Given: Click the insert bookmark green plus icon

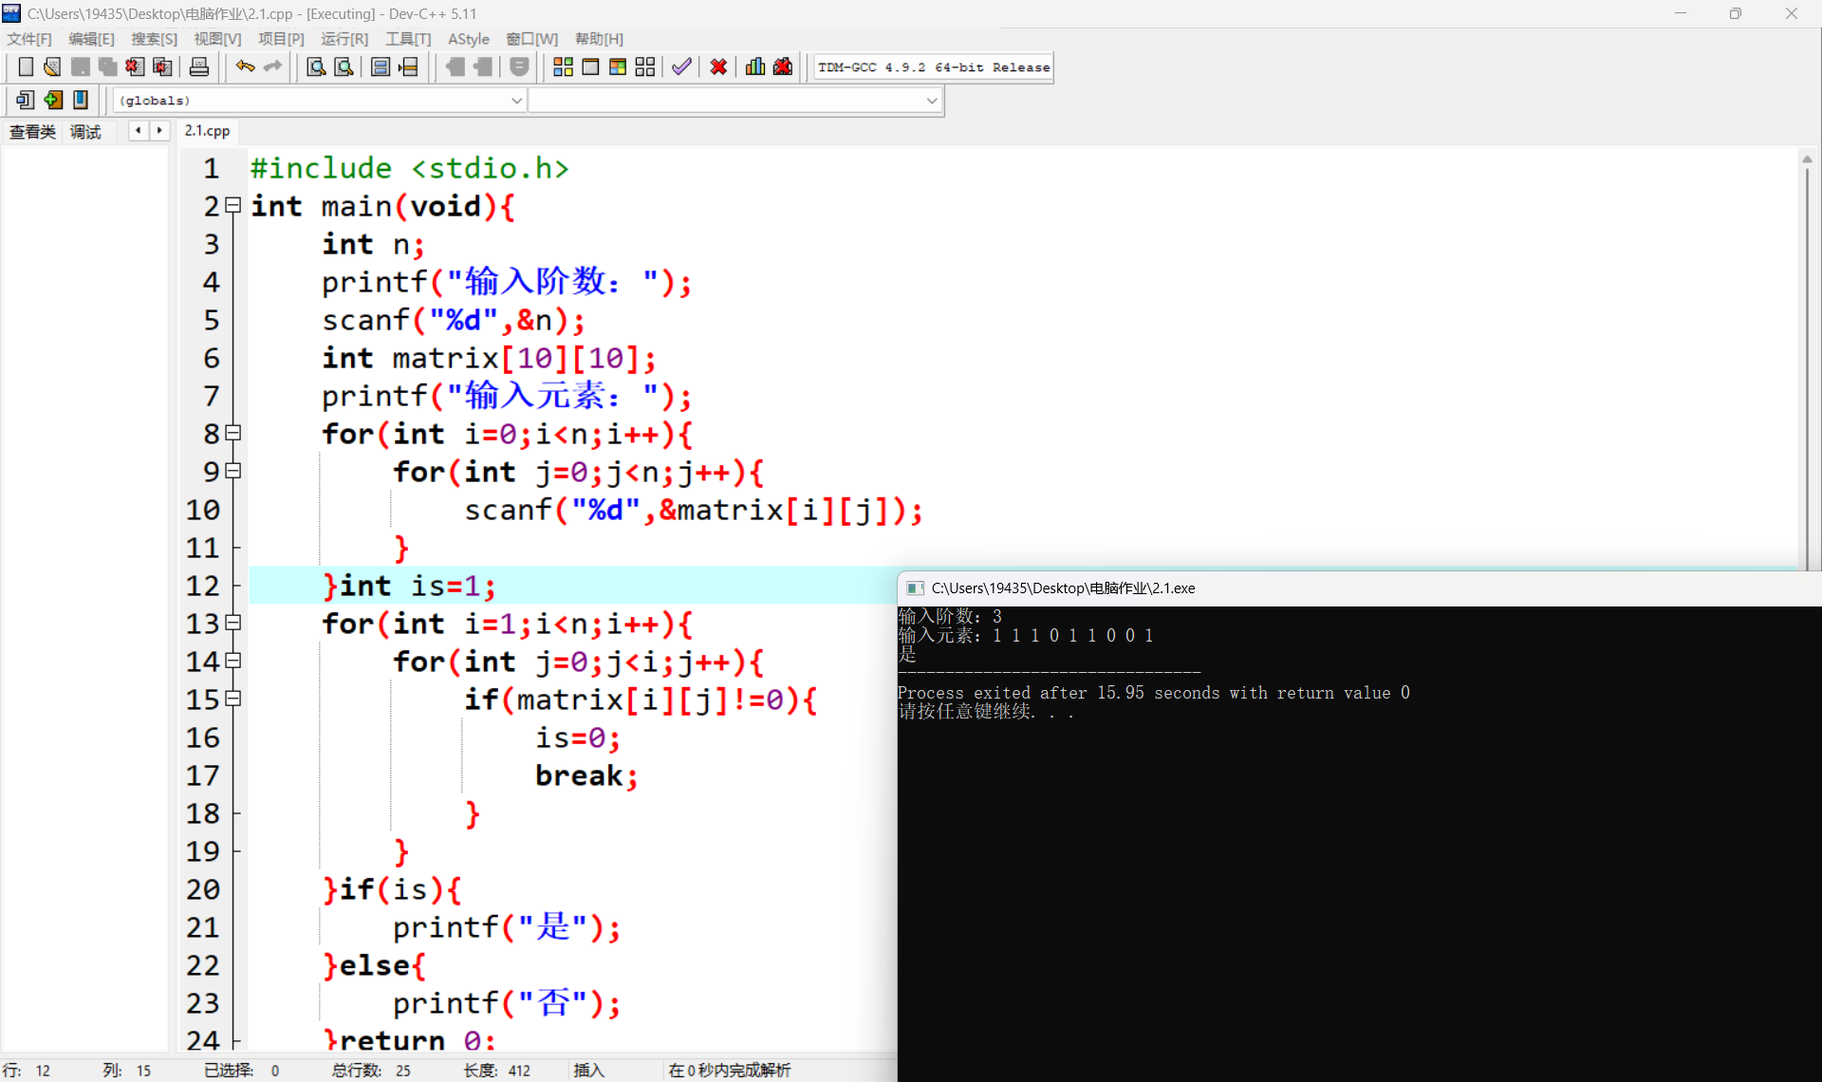Looking at the screenshot, I should pos(53,100).
